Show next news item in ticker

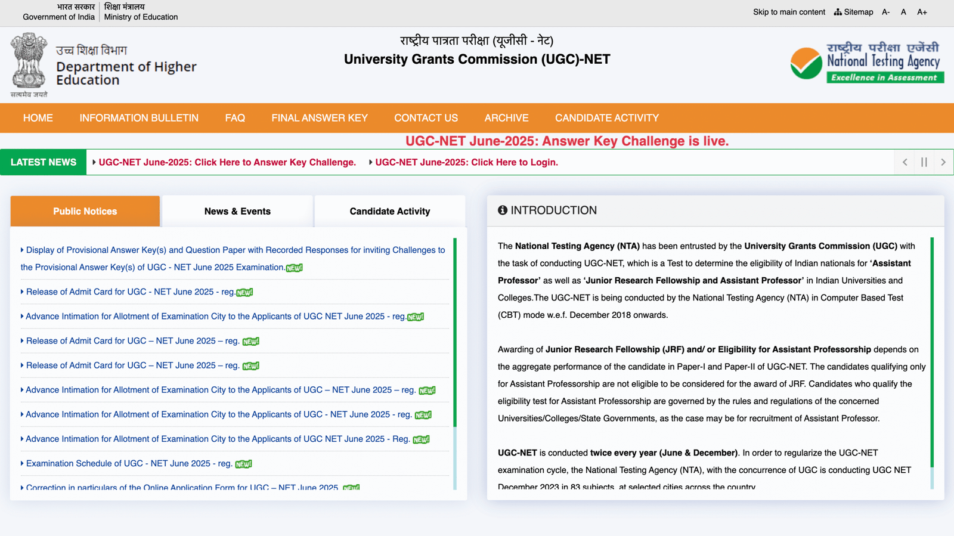(x=943, y=162)
